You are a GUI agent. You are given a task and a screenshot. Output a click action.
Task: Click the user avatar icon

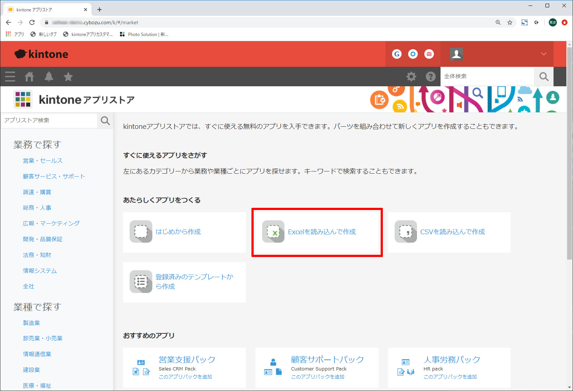(x=456, y=54)
